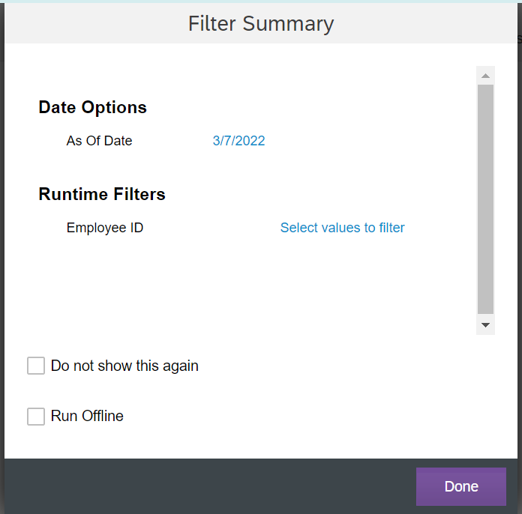Viewport: 522px width, 514px height.
Task: Click the vertical scrollbar thumb
Action: click(485, 199)
